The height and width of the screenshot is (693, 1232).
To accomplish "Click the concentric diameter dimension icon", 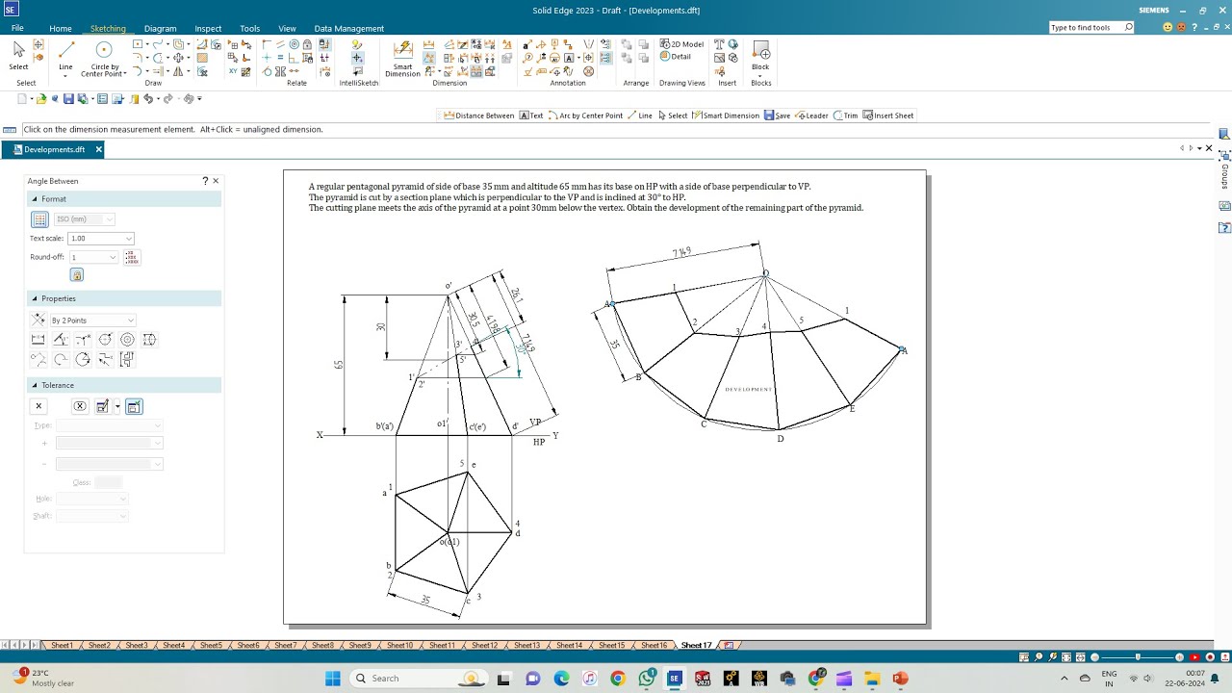I will (x=127, y=340).
